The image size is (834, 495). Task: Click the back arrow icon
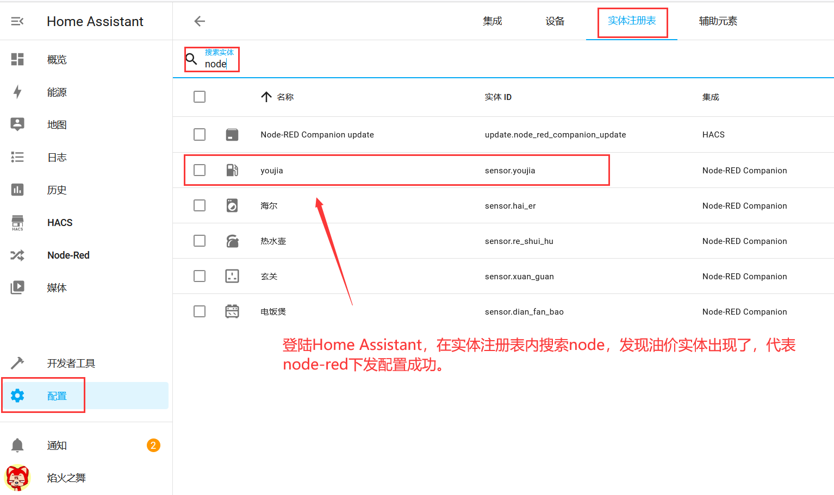(x=200, y=21)
